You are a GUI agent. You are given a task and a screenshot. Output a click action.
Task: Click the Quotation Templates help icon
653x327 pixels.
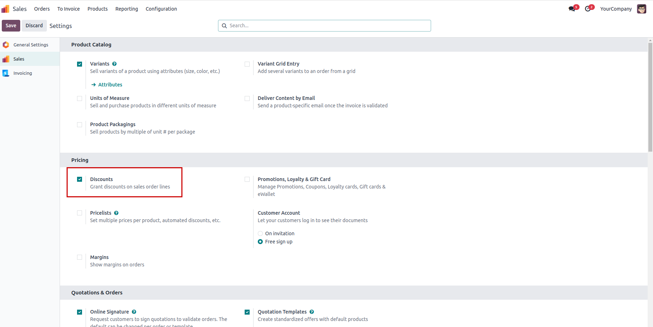tap(312, 312)
